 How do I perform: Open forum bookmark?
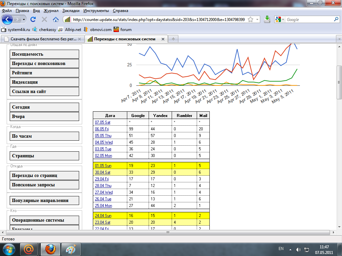(x=123, y=30)
